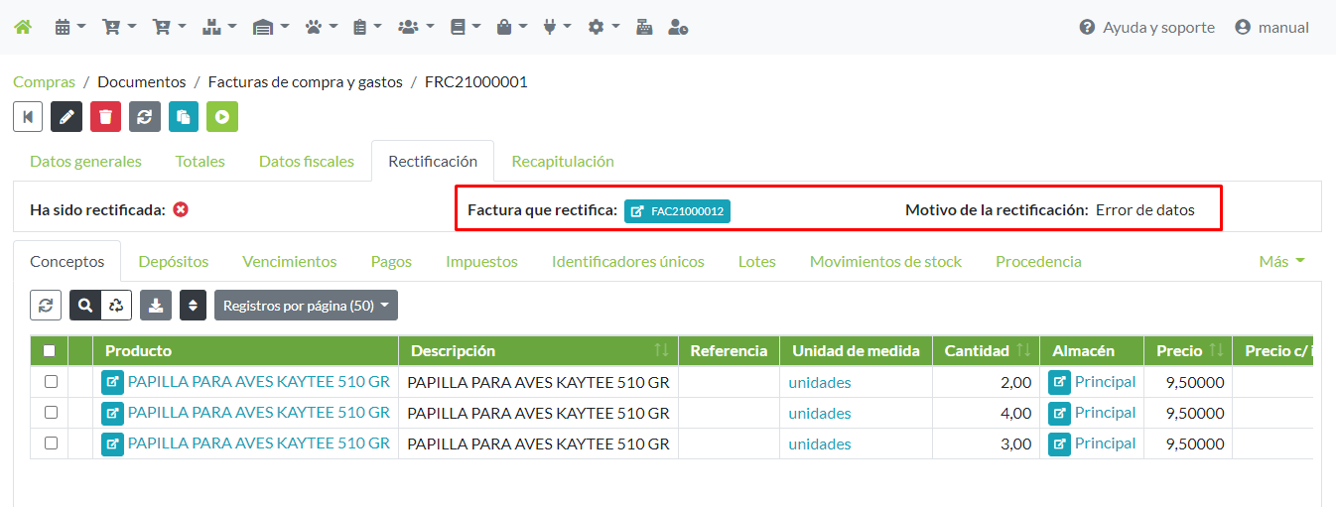Switch to Recapitulación tab
Screen dimensions: 1336x507
pos(563,161)
